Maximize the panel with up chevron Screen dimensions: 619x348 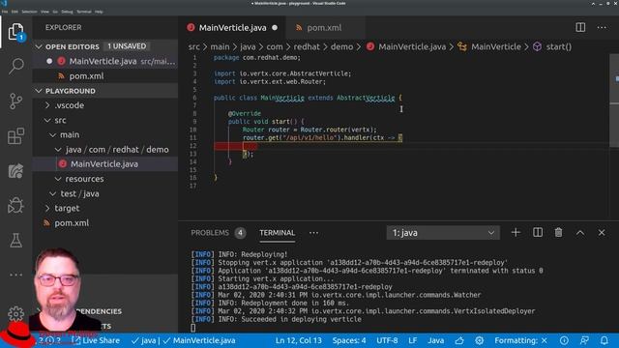(x=580, y=233)
